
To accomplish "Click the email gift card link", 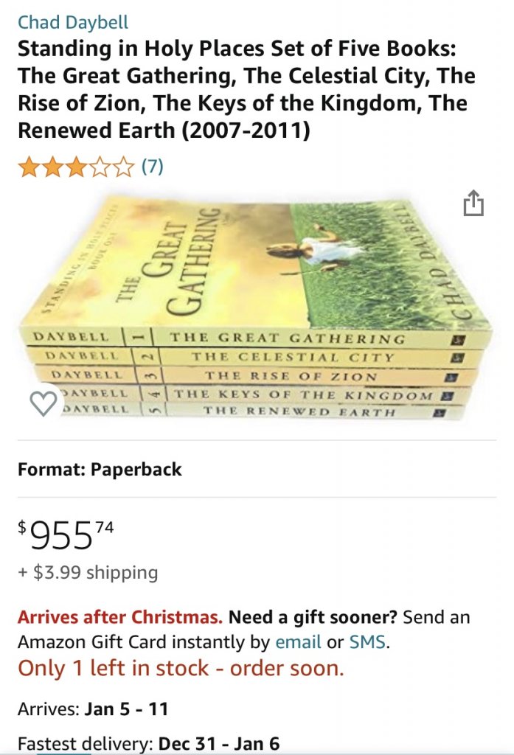I will pos(298,642).
